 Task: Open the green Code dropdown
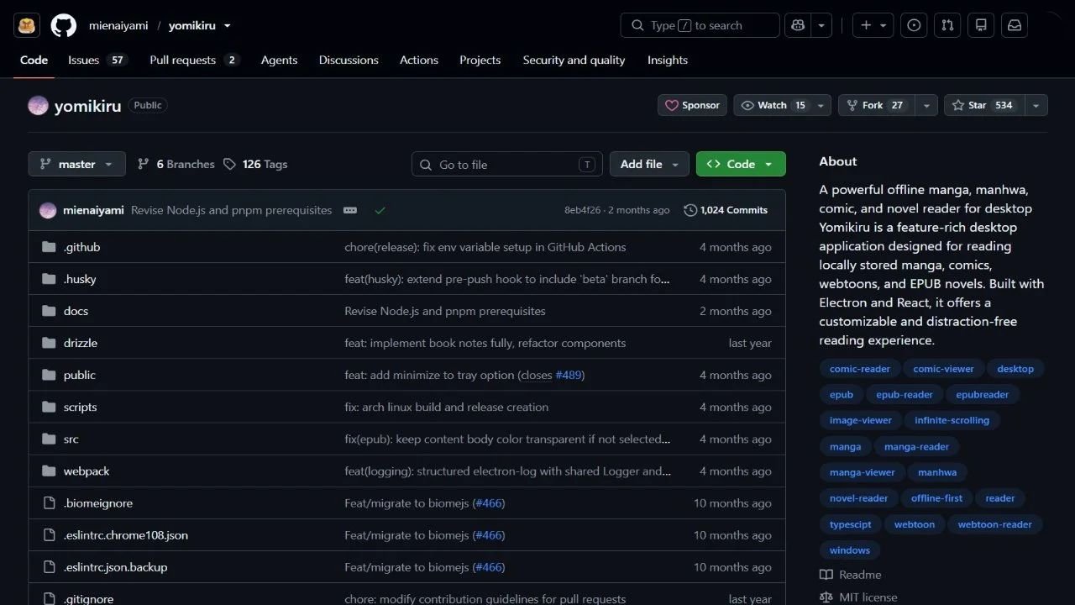click(x=741, y=164)
